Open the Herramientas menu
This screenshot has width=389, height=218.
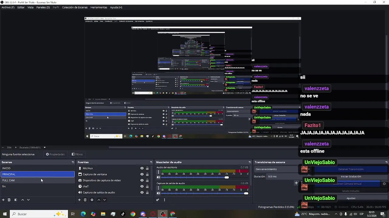pos(99,7)
